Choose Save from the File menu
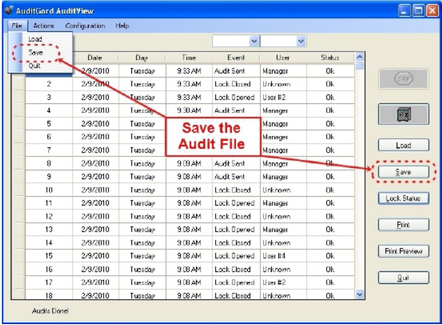The width and height of the screenshot is (442, 325). [36, 53]
